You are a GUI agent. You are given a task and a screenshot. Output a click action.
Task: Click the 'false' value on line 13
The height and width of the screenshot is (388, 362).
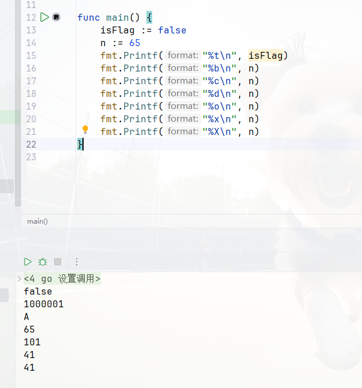pyautogui.click(x=172, y=31)
